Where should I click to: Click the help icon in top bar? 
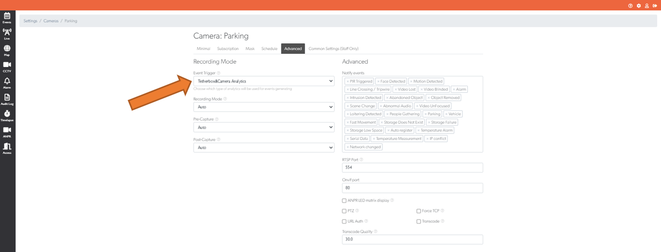click(630, 5)
